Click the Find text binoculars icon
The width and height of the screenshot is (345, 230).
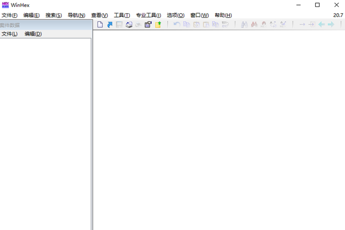click(x=244, y=25)
